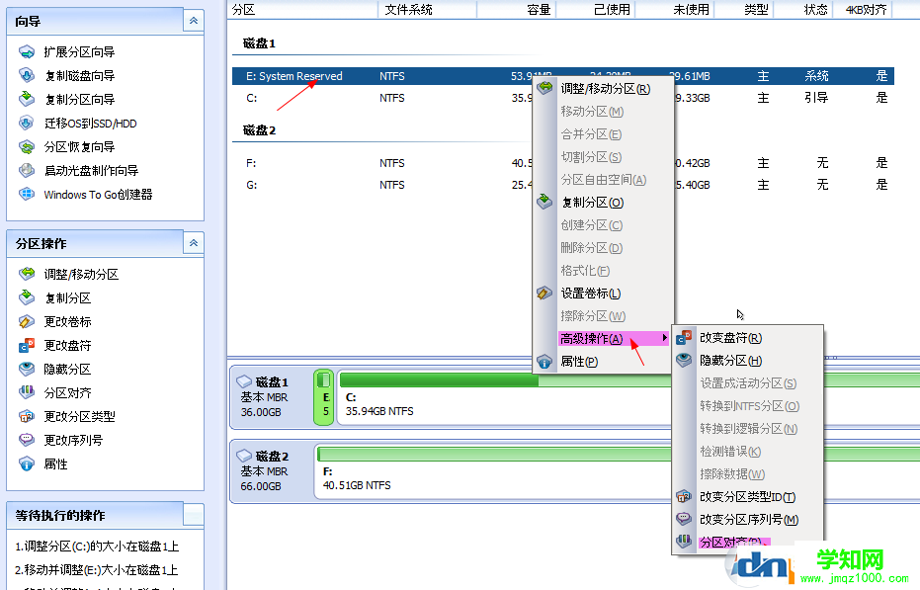Collapse the 向导 panel
Viewport: 920px width, 590px height.
tap(194, 20)
